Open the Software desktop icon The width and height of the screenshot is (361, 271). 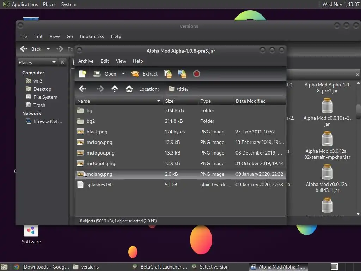(x=31, y=234)
